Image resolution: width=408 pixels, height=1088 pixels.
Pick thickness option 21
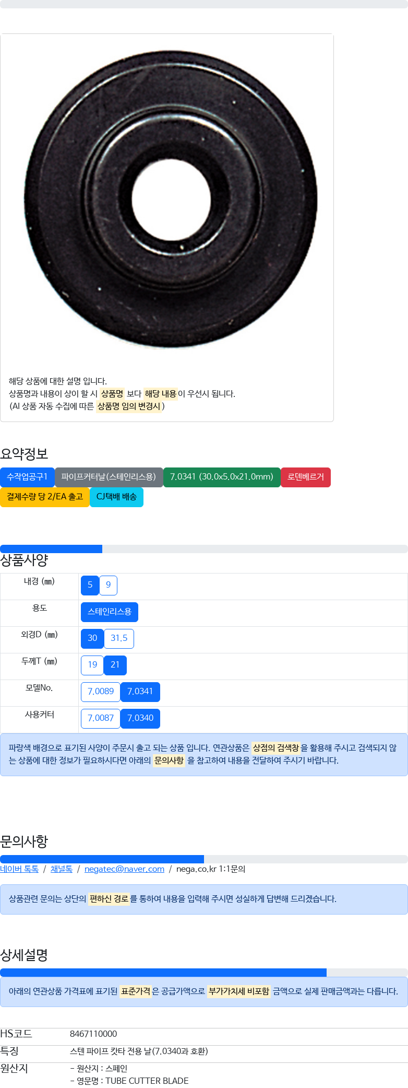pos(115,665)
